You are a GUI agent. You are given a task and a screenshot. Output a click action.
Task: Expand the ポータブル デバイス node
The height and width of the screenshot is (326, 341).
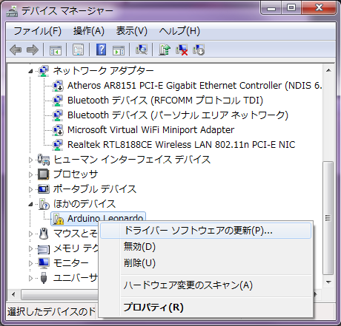click(x=30, y=189)
